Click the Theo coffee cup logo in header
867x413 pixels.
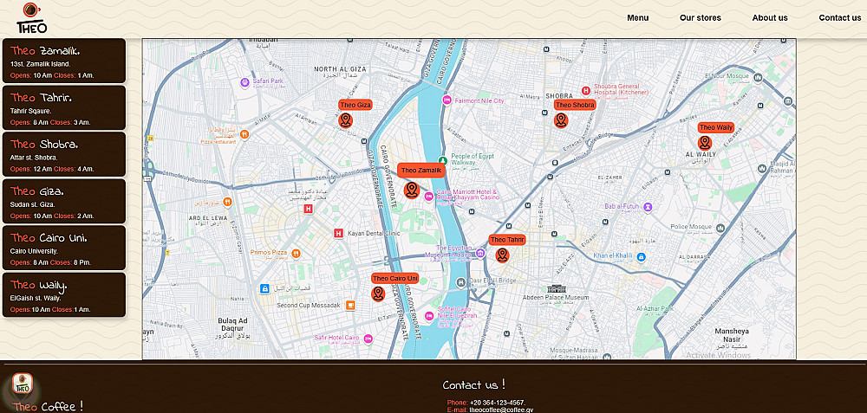(31, 17)
